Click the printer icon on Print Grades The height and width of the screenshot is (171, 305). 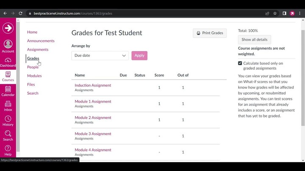click(198, 33)
